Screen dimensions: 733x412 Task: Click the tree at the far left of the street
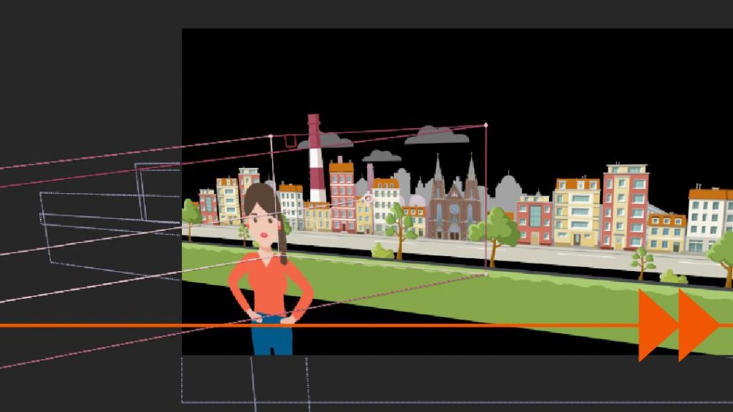point(190,216)
